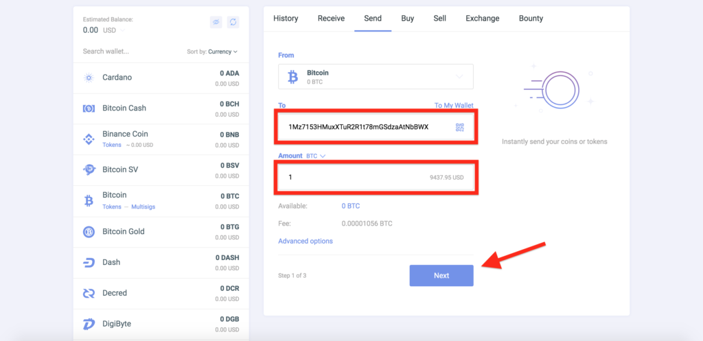Viewport: 703px width, 341px height.
Task: Click the Bitcoin Cash coin icon
Action: pyautogui.click(x=89, y=108)
